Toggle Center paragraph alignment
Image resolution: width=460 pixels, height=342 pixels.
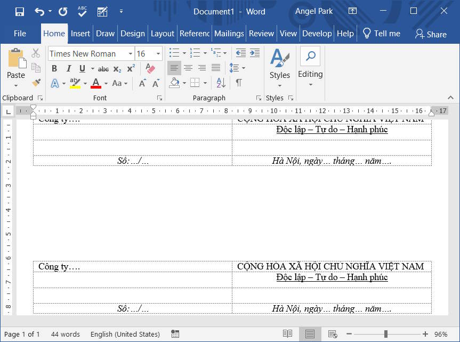pos(188,68)
